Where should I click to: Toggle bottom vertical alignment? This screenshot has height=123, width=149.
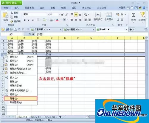tap(80, 15)
